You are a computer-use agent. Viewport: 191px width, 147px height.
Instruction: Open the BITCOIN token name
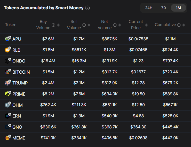click(x=21, y=72)
